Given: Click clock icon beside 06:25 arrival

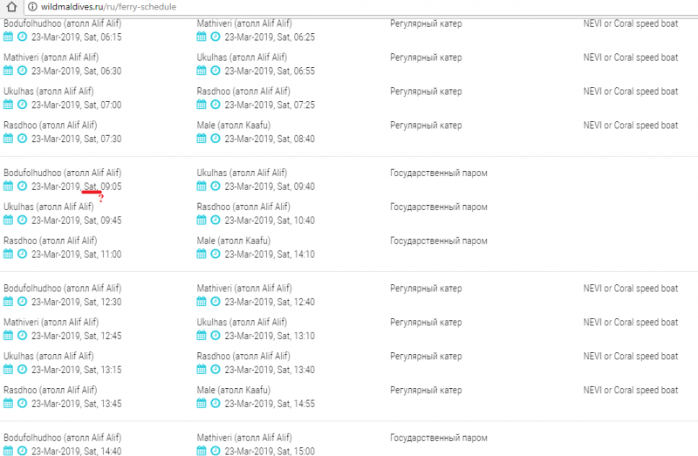Looking at the screenshot, I should click(216, 37).
